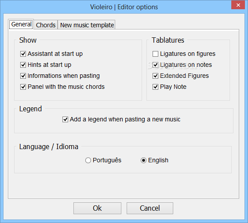Screen dimensions: 248x223
Task: Open the New music template tab
Action: tap(87, 25)
